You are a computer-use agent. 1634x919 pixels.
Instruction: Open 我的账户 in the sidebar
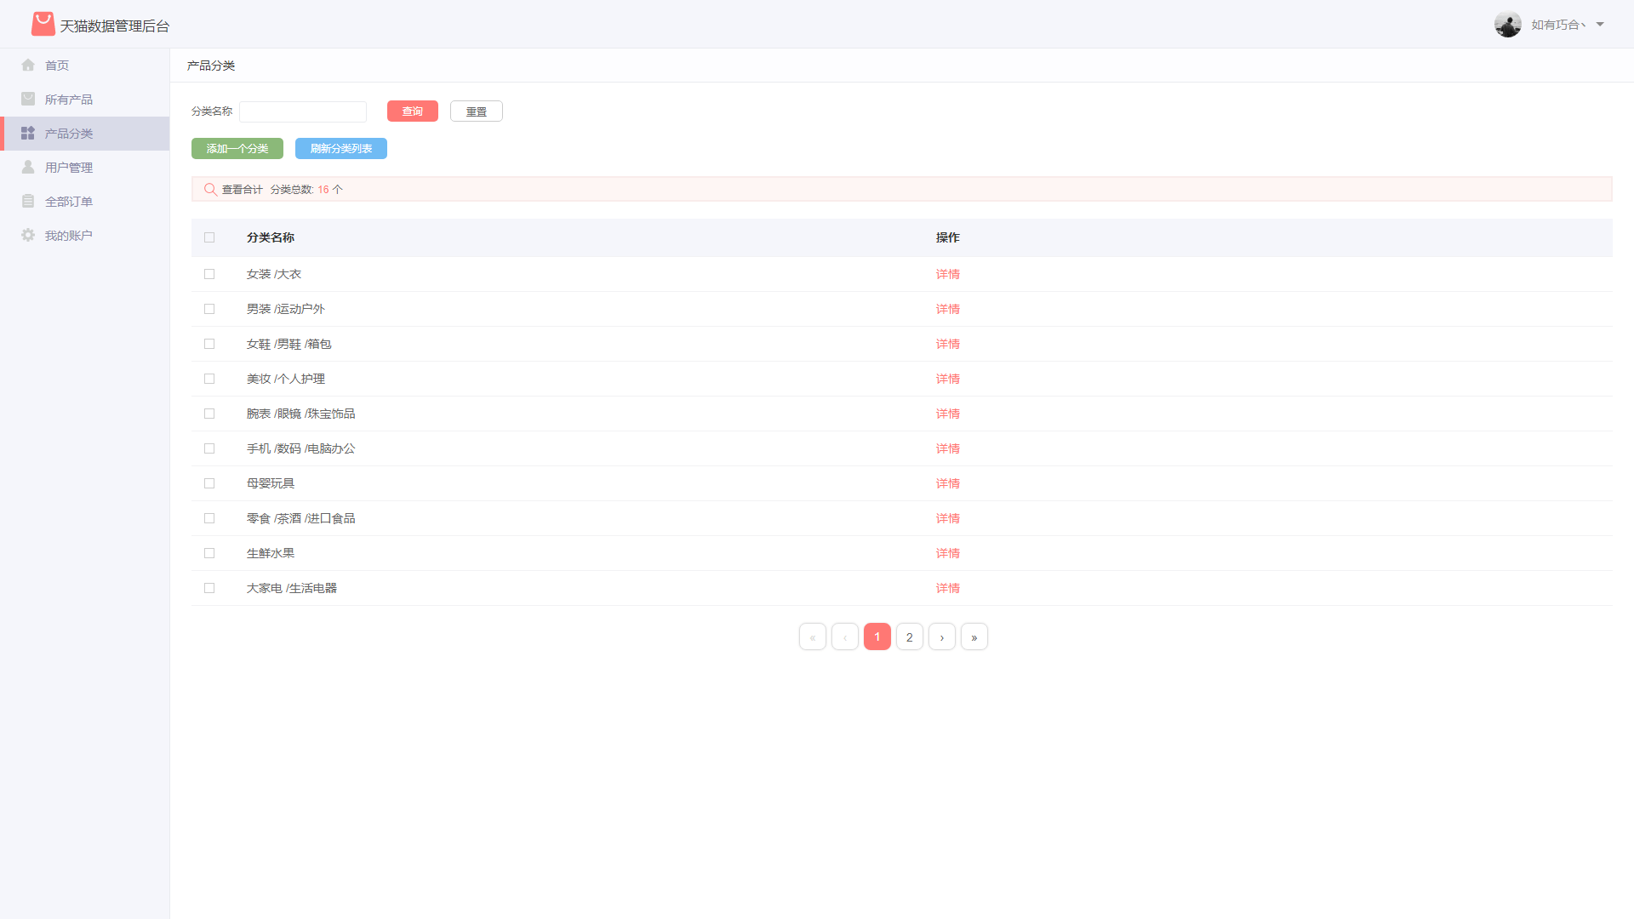[x=85, y=236]
